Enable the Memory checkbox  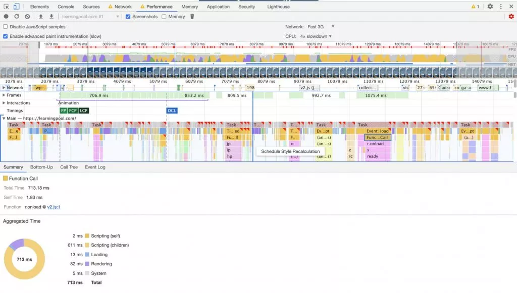coord(164,17)
